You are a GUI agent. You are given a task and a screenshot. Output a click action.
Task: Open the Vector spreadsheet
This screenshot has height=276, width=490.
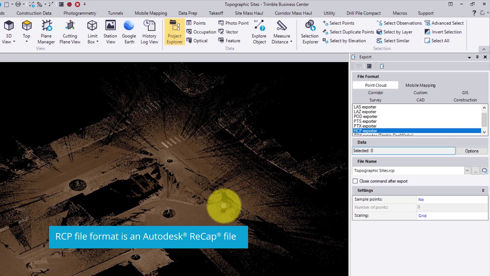[228, 32]
